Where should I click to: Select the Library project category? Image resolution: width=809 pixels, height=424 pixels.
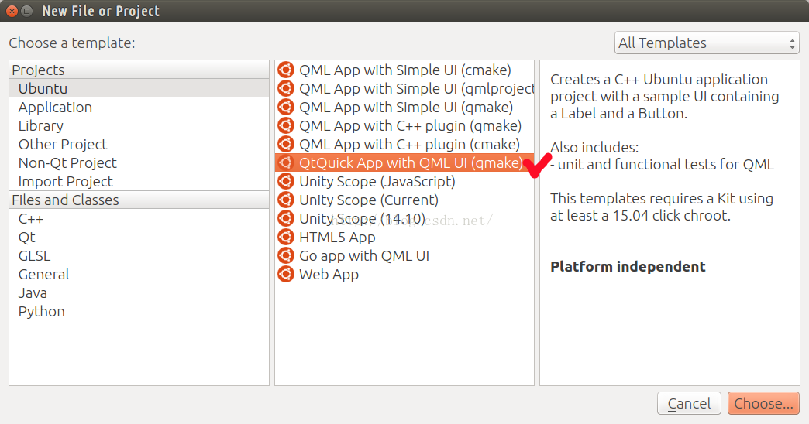coord(139,125)
